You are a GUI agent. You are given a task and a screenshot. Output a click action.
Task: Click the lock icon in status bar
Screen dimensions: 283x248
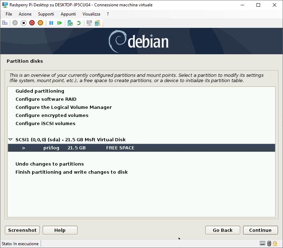click(x=275, y=243)
